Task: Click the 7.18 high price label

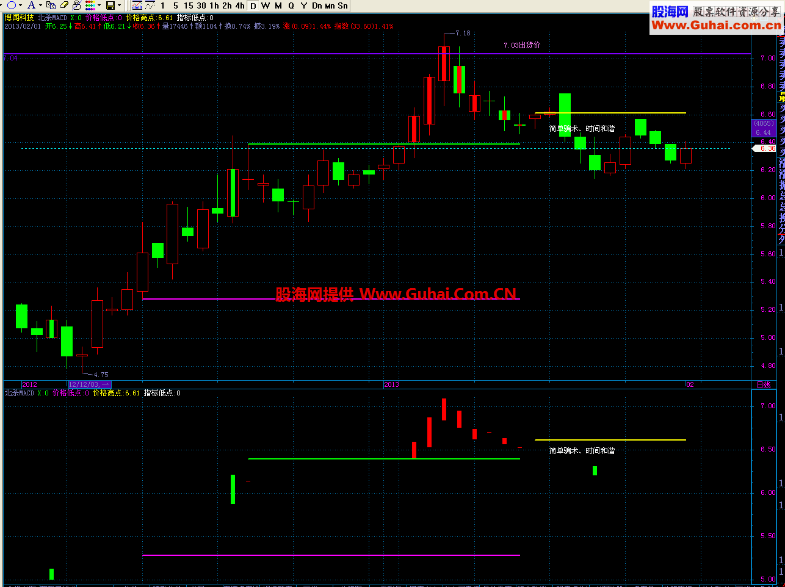Action: 463,33
